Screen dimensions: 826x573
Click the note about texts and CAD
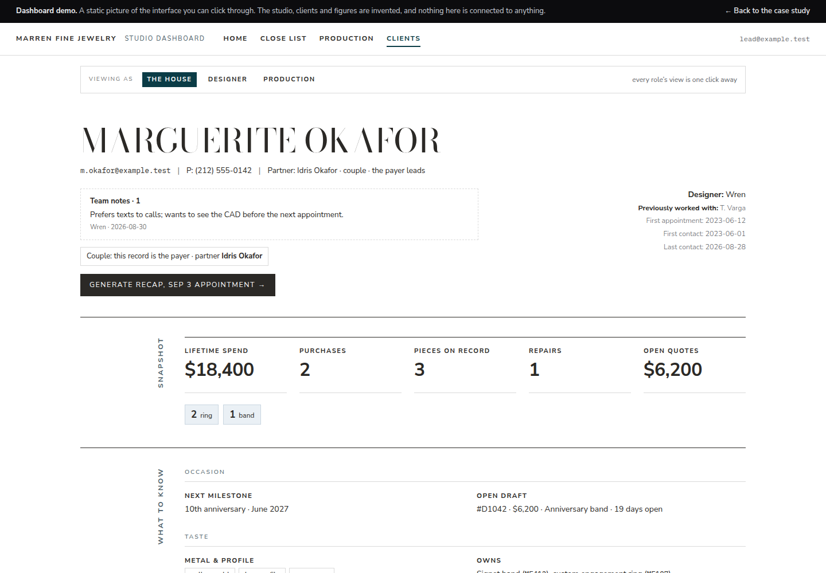217,215
